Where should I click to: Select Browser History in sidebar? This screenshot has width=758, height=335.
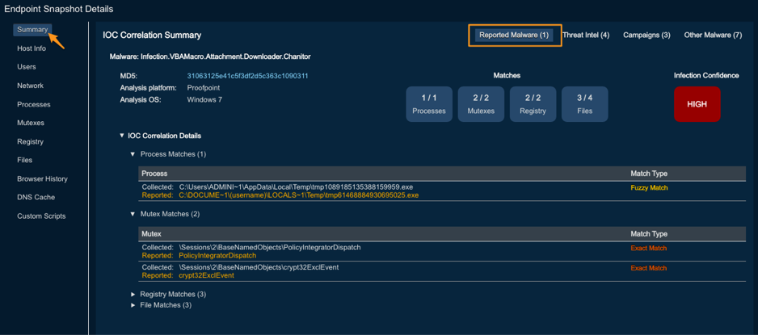pyautogui.click(x=42, y=178)
